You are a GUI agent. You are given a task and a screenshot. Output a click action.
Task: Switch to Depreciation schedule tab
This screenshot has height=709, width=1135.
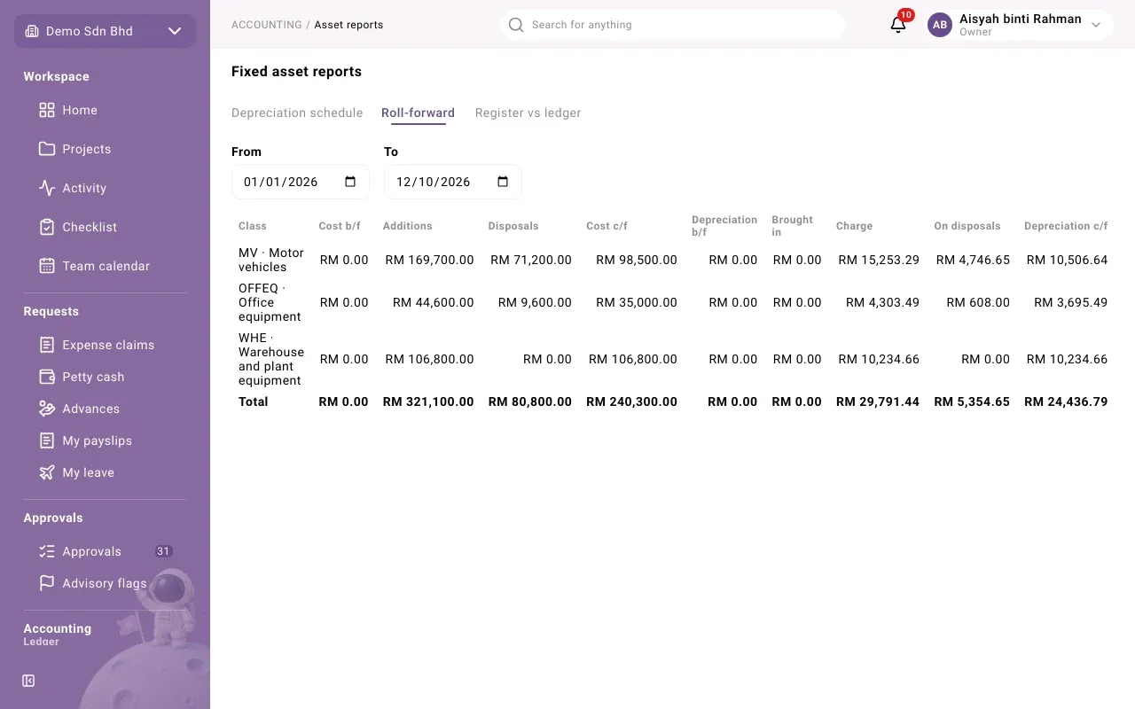coord(297,113)
